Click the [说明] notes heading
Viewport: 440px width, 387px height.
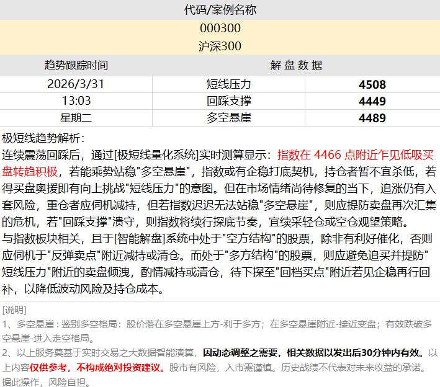tap(14, 309)
